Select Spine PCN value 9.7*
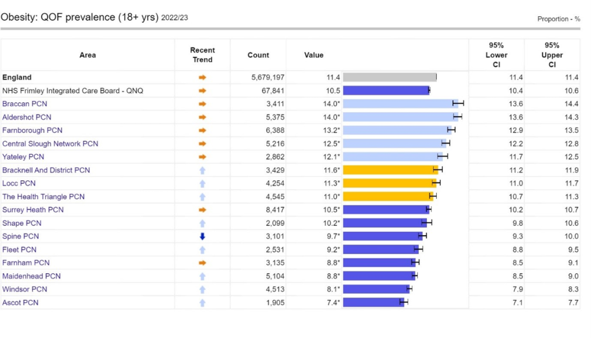591x338 pixels. (x=333, y=236)
